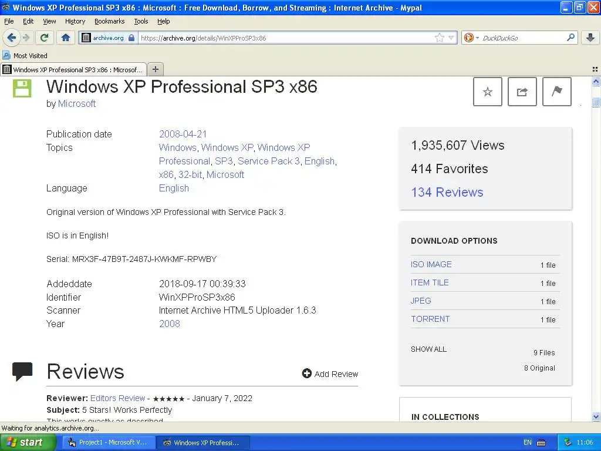Open the File menu
The width and height of the screenshot is (601, 451).
[x=8, y=21]
